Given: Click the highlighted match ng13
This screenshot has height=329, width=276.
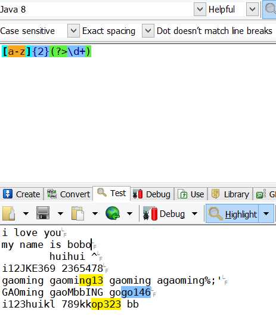Looking at the screenshot, I should pyautogui.click(x=91, y=280).
